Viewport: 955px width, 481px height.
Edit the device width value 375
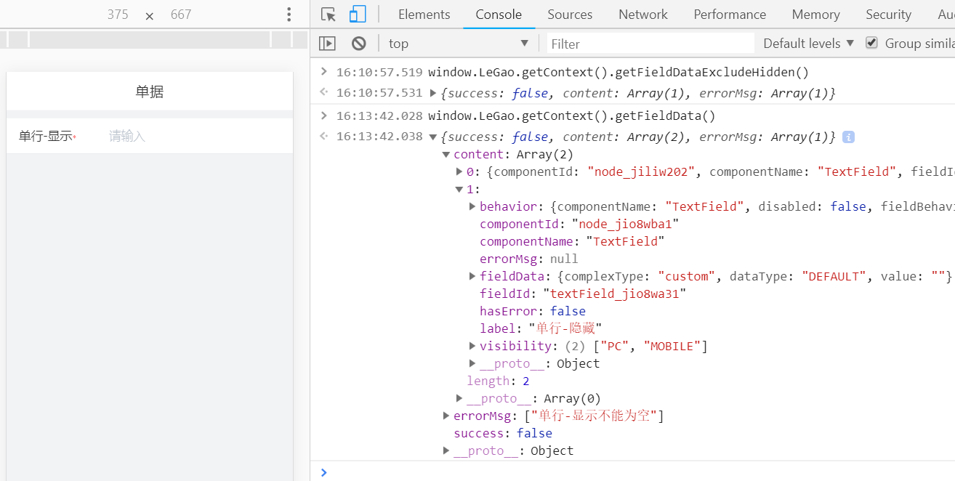coord(117,15)
